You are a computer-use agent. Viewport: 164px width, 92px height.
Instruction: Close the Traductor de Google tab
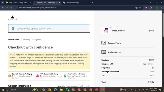tap(88, 3)
